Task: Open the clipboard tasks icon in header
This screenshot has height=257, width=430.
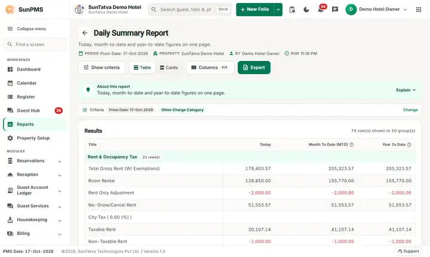Action: tap(292, 10)
